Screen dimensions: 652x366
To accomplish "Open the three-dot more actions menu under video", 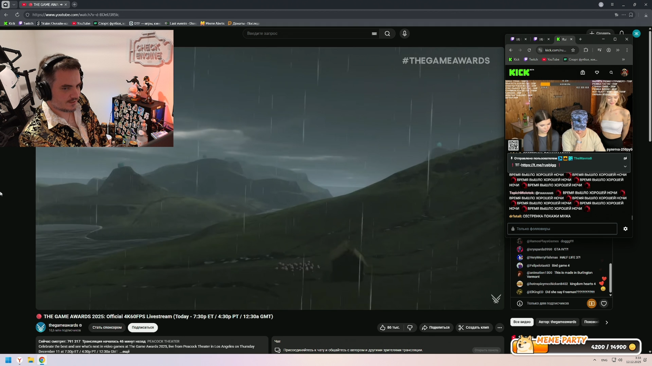I will [499, 327].
